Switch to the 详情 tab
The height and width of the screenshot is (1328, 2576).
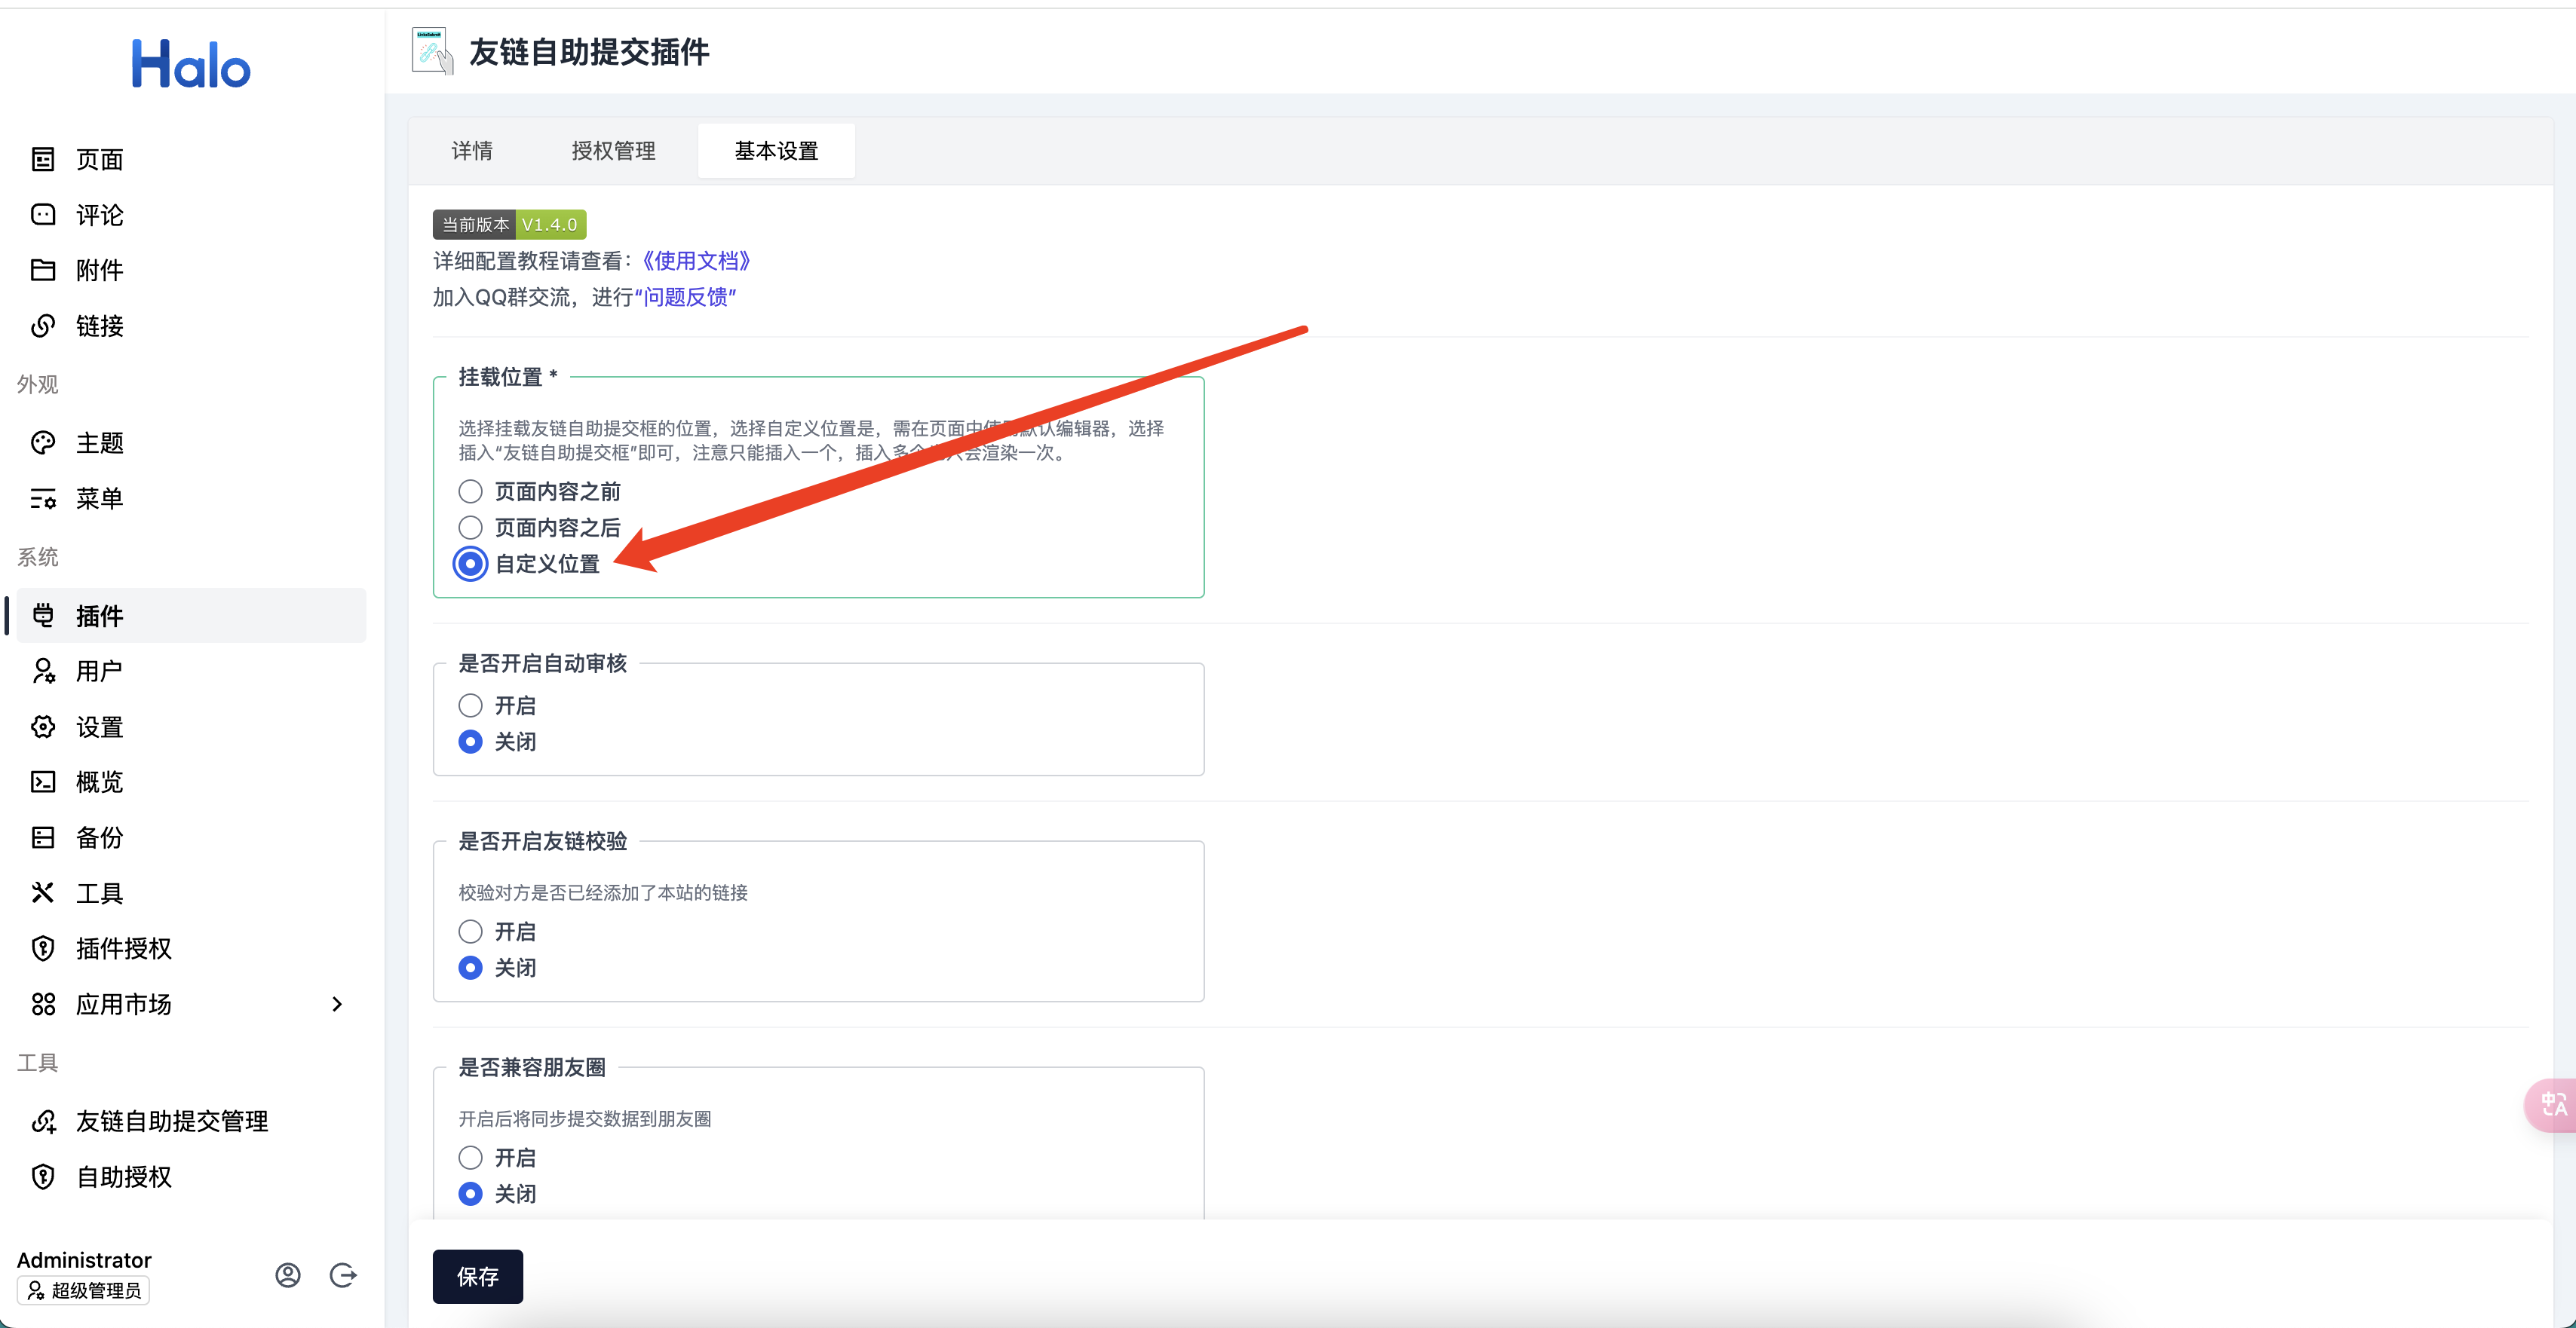point(472,150)
